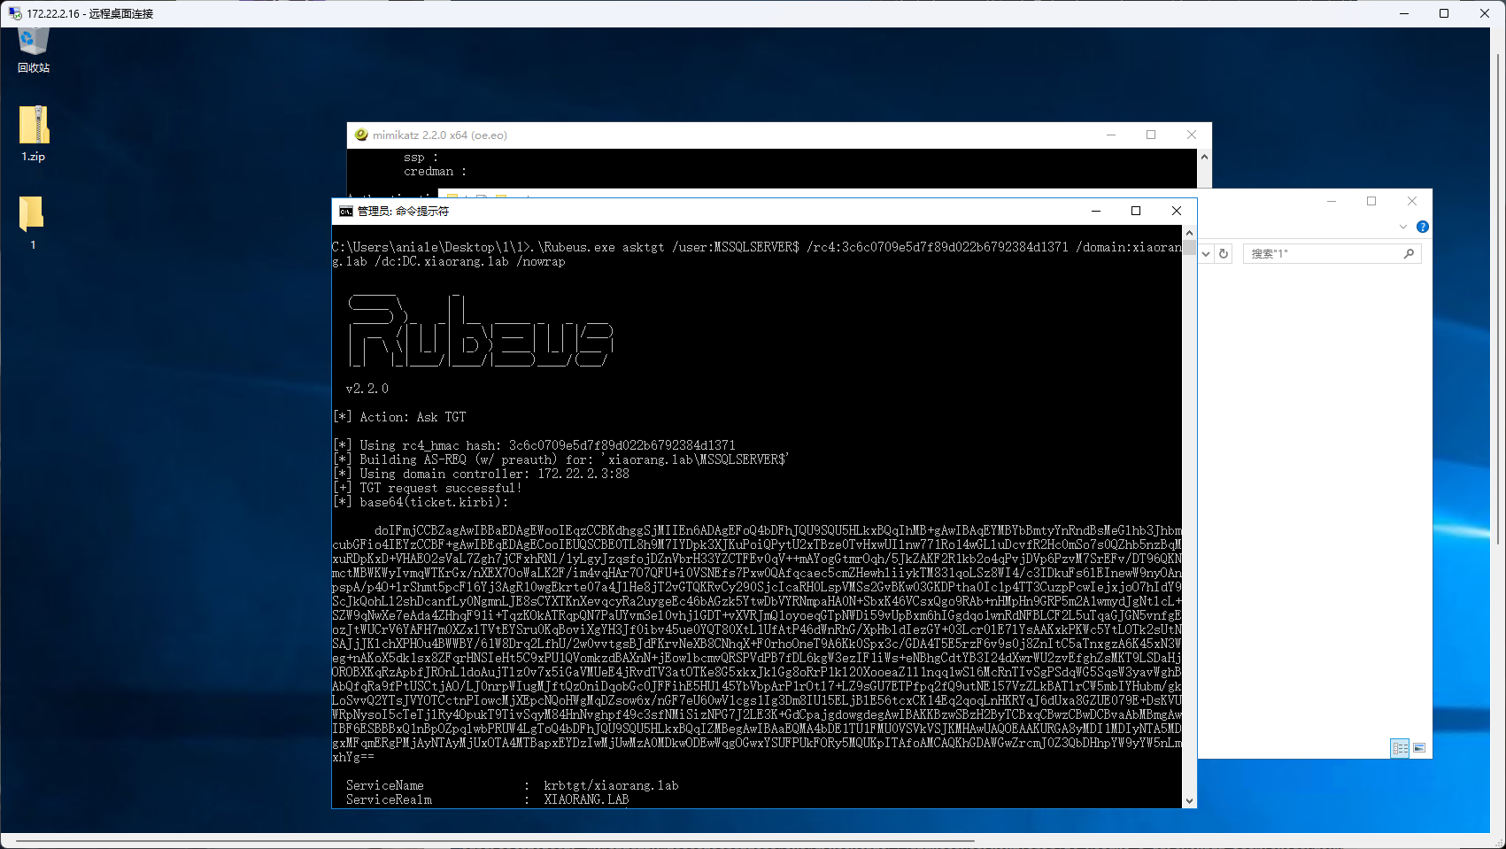Image resolution: width=1506 pixels, height=849 pixels.
Task: Click the command prompt scrollbar thumb
Action: (x=1189, y=247)
